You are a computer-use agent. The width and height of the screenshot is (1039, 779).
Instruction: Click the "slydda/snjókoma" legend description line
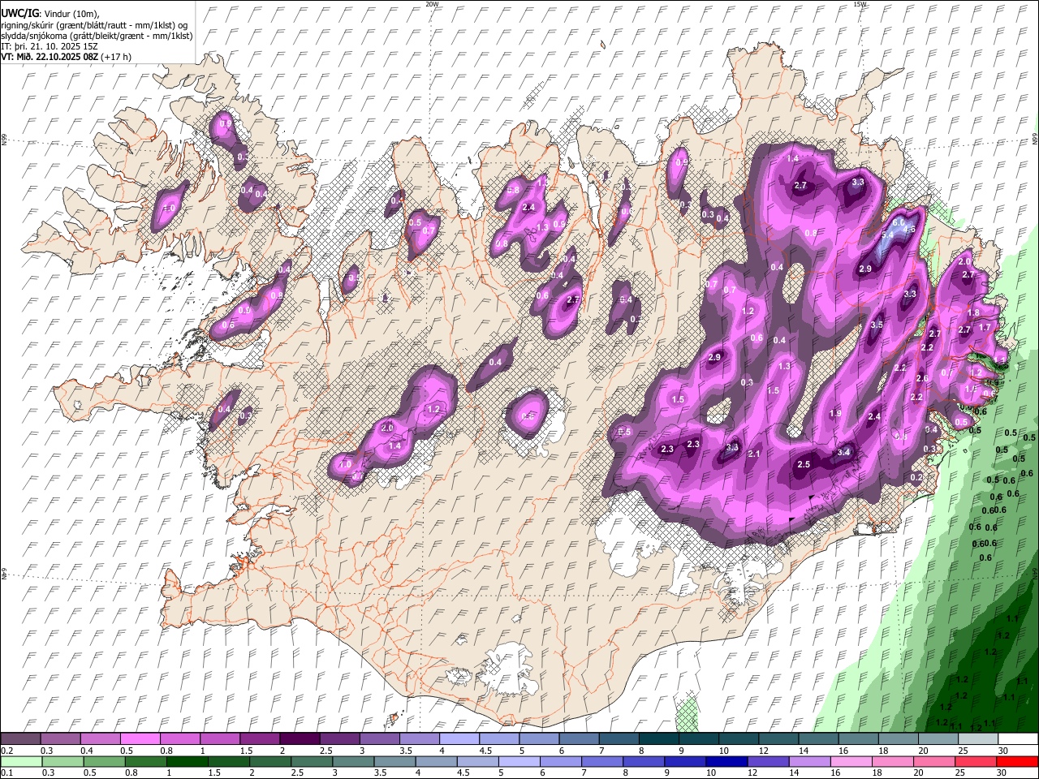click(97, 36)
